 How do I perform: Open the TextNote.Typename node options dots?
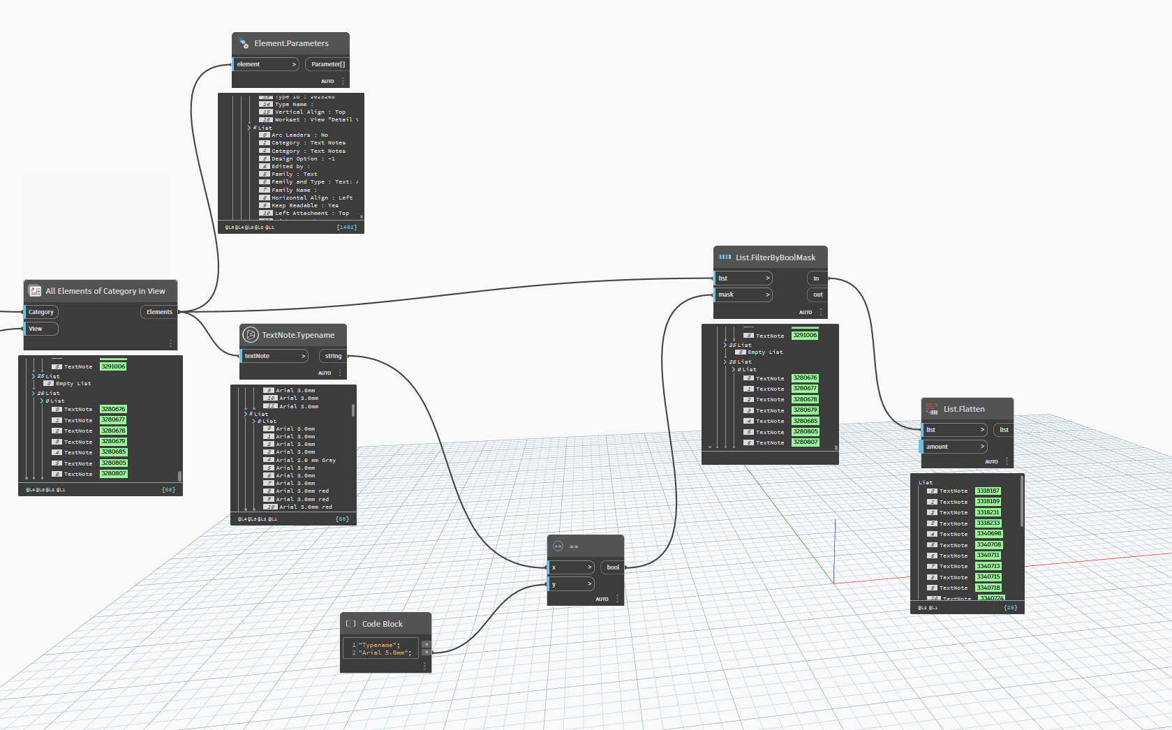point(340,373)
